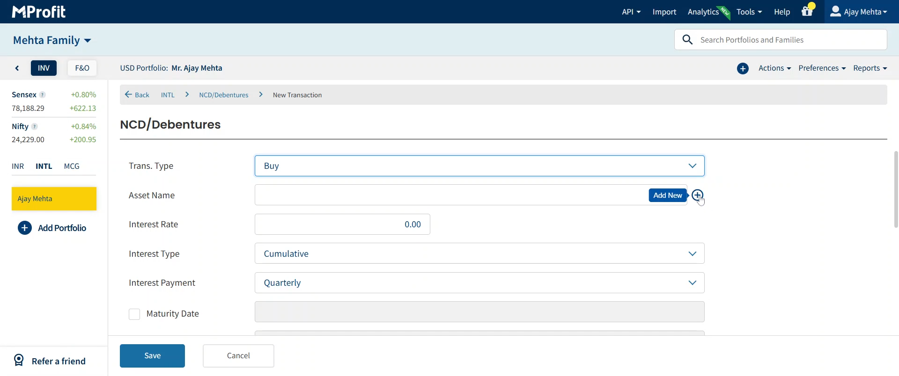Click the blue plus icon beside Actions
The height and width of the screenshot is (376, 899).
(743, 69)
